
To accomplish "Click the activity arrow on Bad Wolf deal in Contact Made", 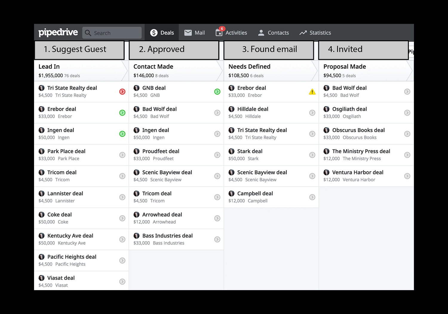I will point(217,113).
